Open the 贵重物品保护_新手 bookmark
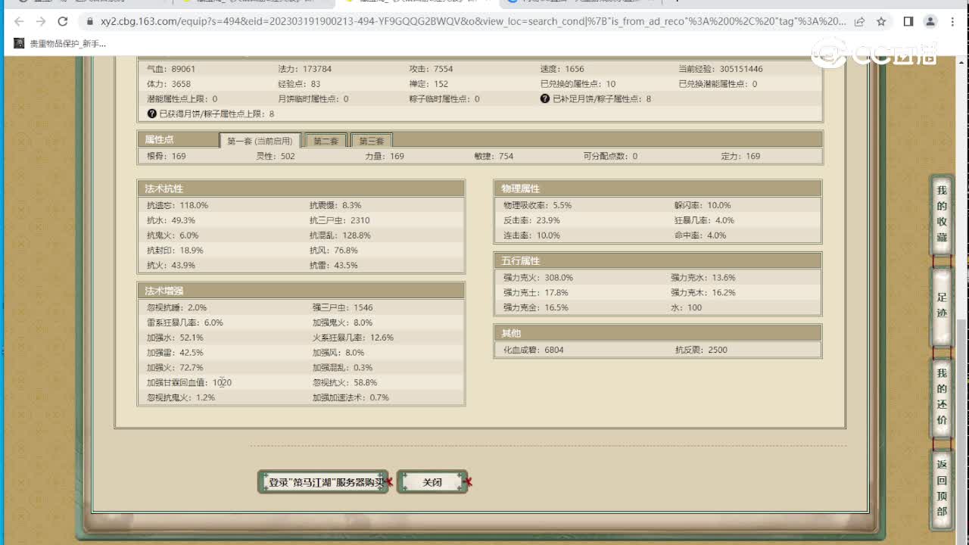 coord(61,44)
